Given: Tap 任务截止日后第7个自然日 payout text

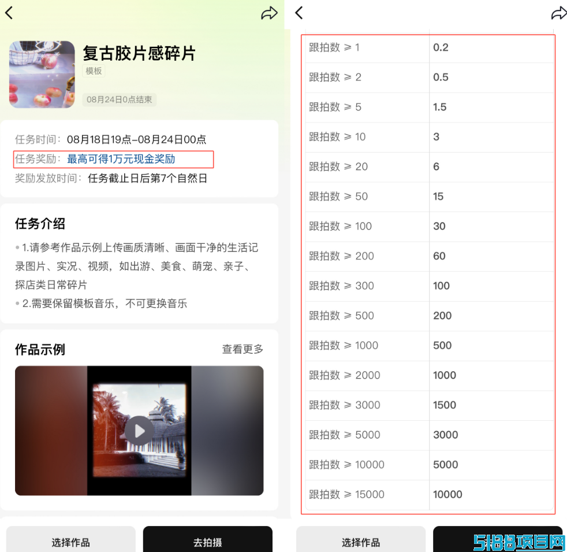Looking at the screenshot, I should click(148, 178).
